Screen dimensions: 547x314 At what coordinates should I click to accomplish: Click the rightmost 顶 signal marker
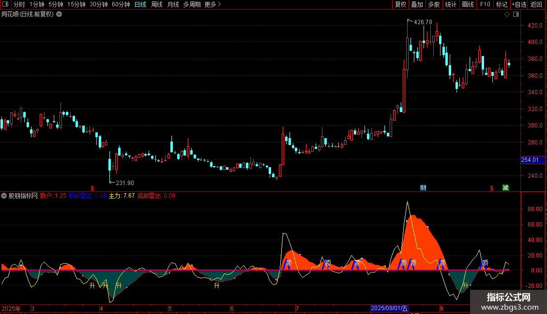(485, 263)
